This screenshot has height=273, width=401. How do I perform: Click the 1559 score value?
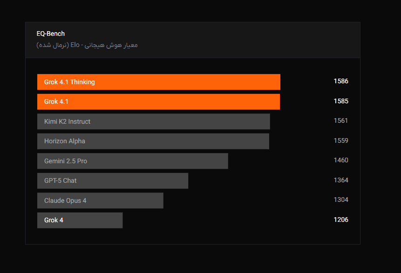click(341, 140)
